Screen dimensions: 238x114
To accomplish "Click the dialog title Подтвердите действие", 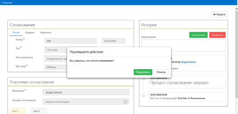I will pyautogui.click(x=86, y=52).
